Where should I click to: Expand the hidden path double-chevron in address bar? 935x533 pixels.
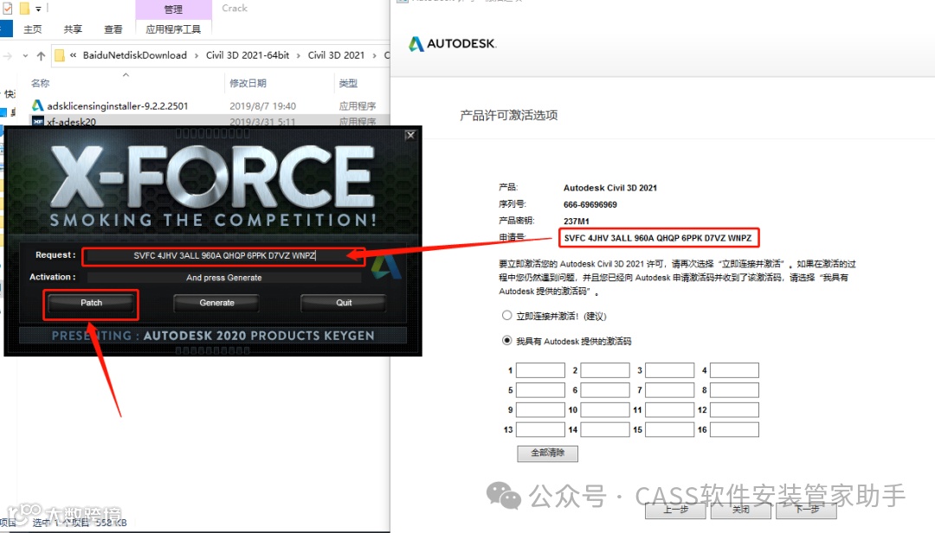[73, 55]
